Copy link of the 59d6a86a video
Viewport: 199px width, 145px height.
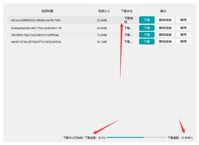pos(165,28)
